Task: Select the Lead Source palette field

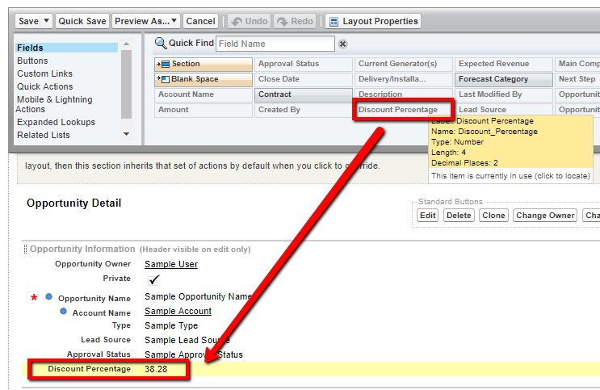Action: [504, 110]
